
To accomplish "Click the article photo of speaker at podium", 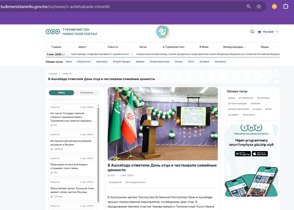I will [162, 123].
